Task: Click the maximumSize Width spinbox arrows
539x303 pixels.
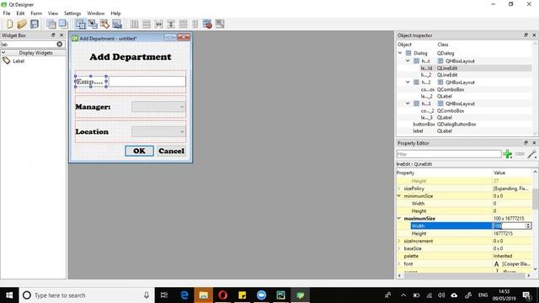Action: click(528, 226)
